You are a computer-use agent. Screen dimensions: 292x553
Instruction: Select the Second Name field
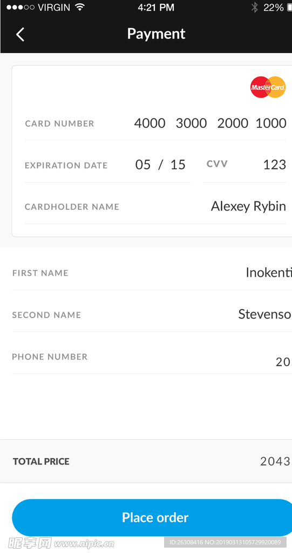pos(152,314)
